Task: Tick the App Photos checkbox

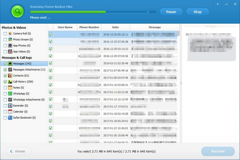Action: tap(5, 46)
